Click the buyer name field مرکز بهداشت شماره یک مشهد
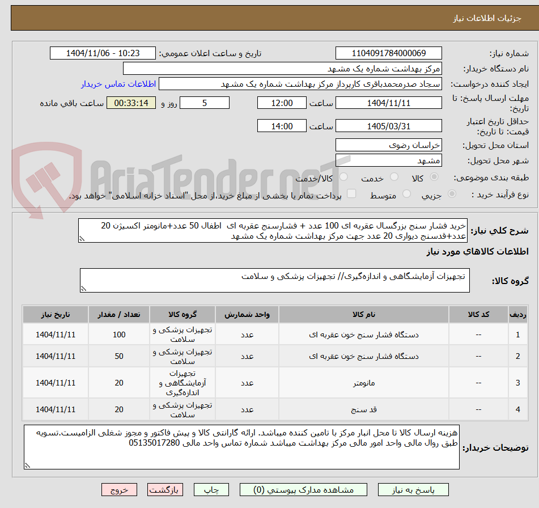The height and width of the screenshot is (508, 539). 282,69
